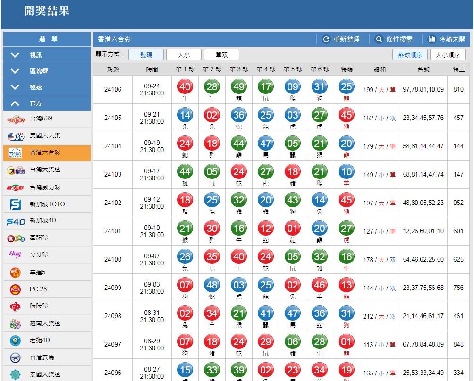This screenshot has height=381, width=474.
Task: Collapse the 官方 menu section
Action: tap(47, 103)
